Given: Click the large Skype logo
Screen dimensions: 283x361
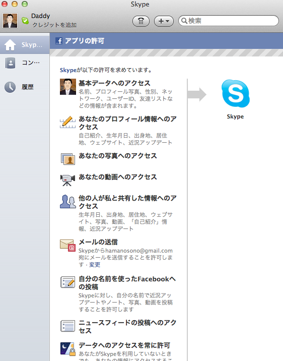Looking at the screenshot, I should click(235, 93).
